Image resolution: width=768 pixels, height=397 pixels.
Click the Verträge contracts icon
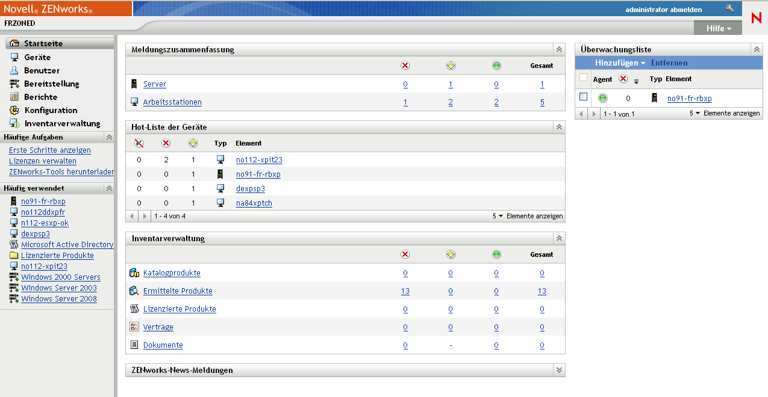[134, 327]
